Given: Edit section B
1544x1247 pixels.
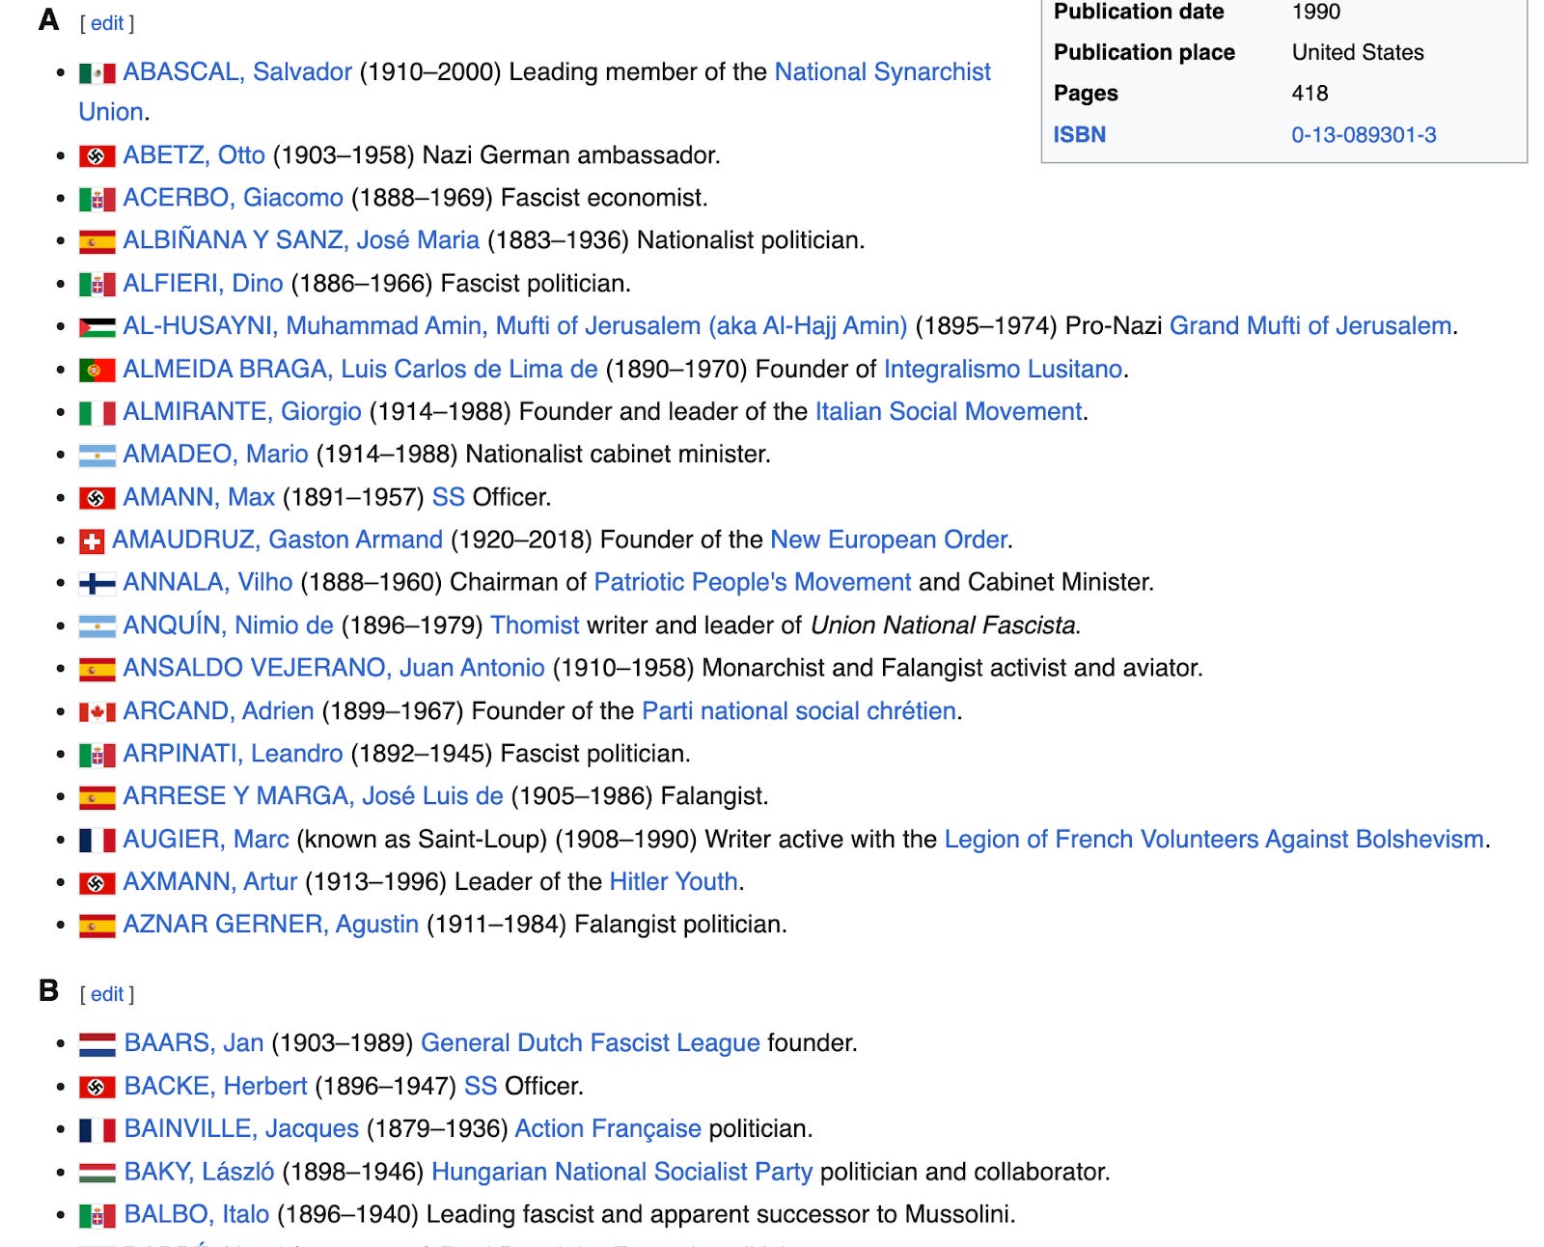Looking at the screenshot, I should (x=107, y=994).
